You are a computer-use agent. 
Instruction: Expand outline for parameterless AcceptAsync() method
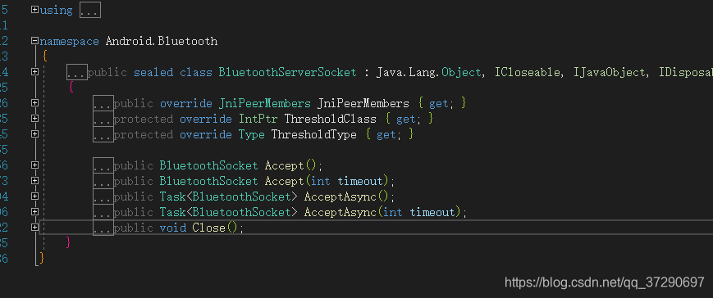pyautogui.click(x=35, y=196)
